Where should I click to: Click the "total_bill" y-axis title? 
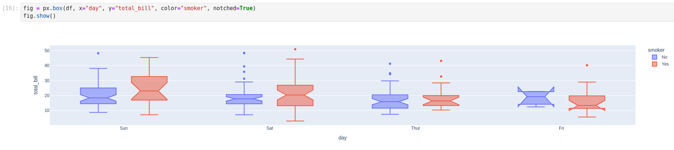[x=36, y=85]
